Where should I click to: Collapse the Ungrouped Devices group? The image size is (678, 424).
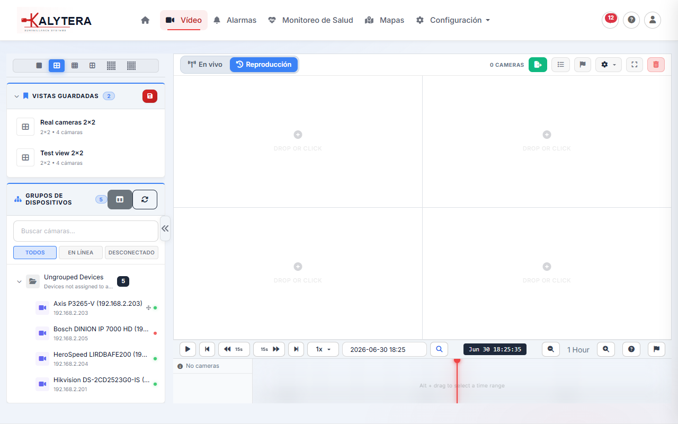click(x=19, y=281)
